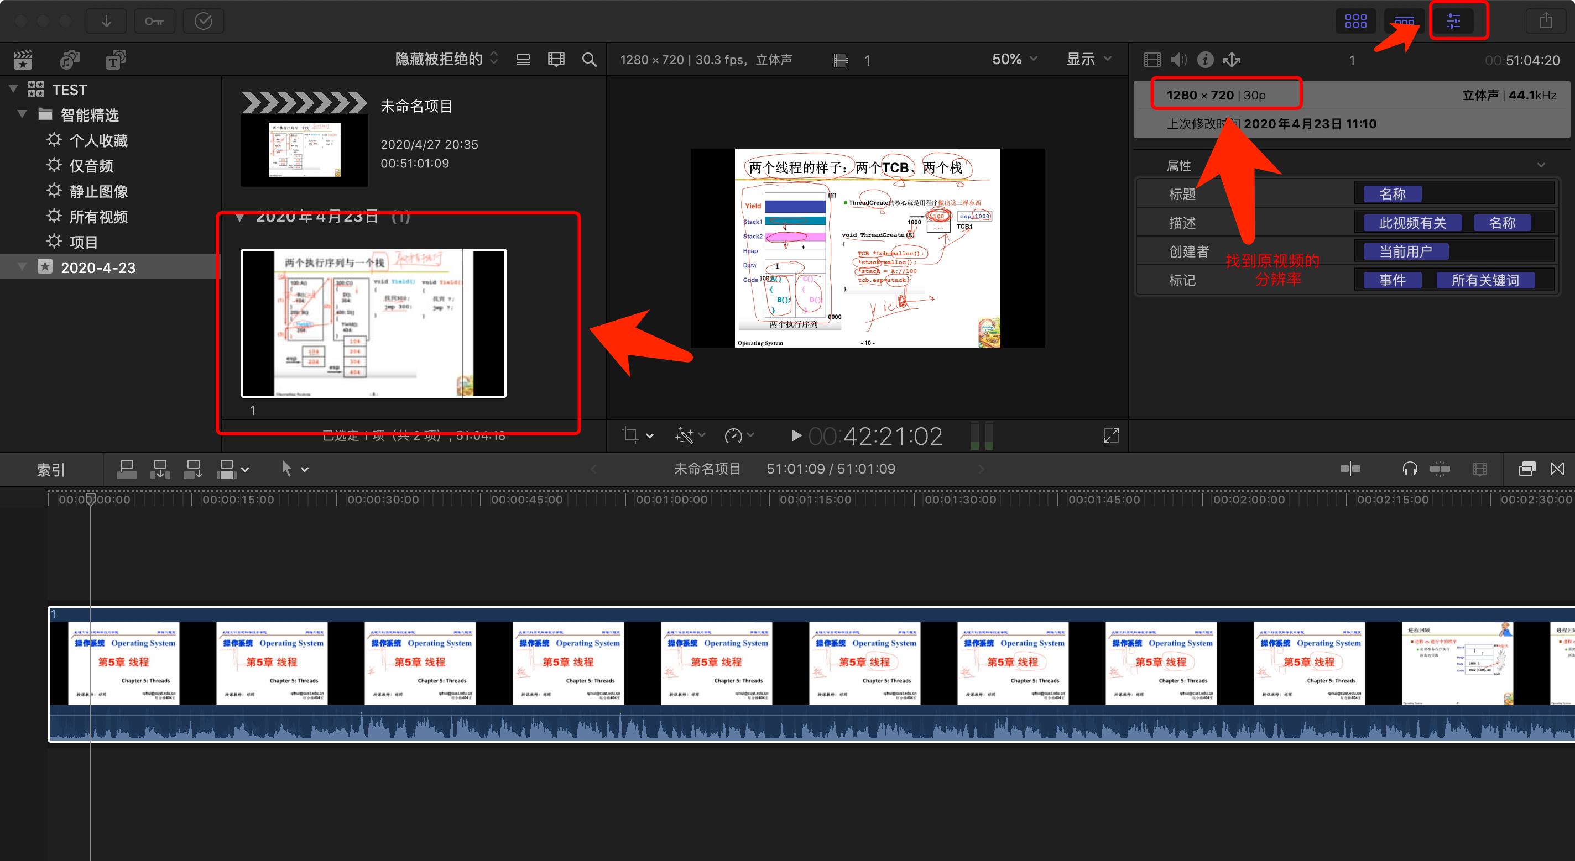Select 静止图像 smart collection

[x=98, y=191]
